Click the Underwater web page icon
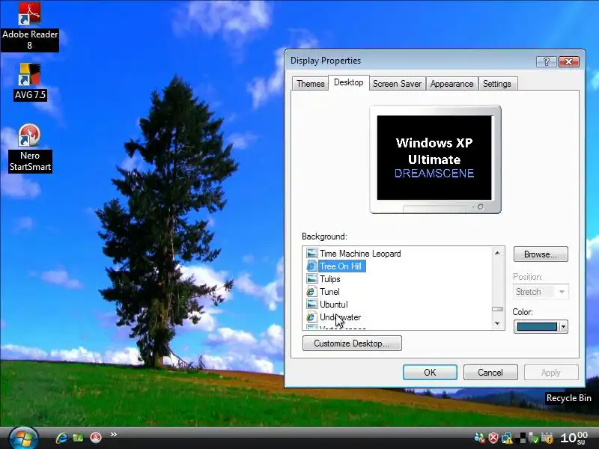599x449 pixels. pyautogui.click(x=311, y=317)
